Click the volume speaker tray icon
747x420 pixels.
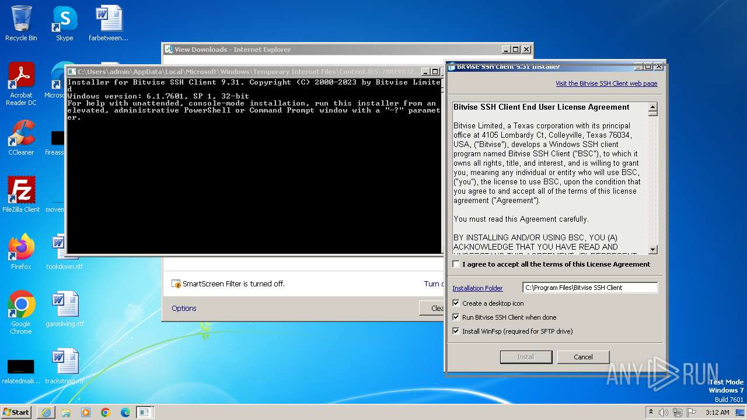point(664,412)
